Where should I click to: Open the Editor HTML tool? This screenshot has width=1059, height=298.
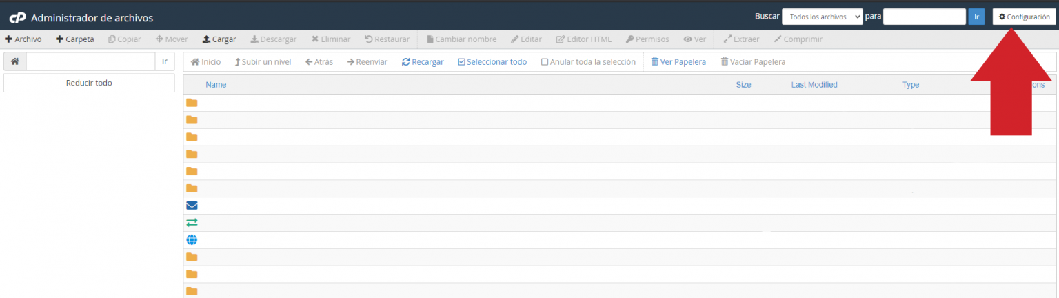tap(584, 39)
